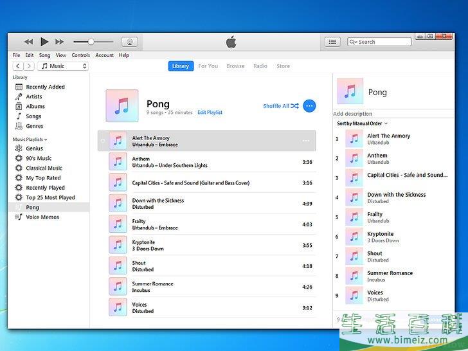This screenshot has width=468, height=351.
Task: Select the Library tab
Action: point(181,66)
